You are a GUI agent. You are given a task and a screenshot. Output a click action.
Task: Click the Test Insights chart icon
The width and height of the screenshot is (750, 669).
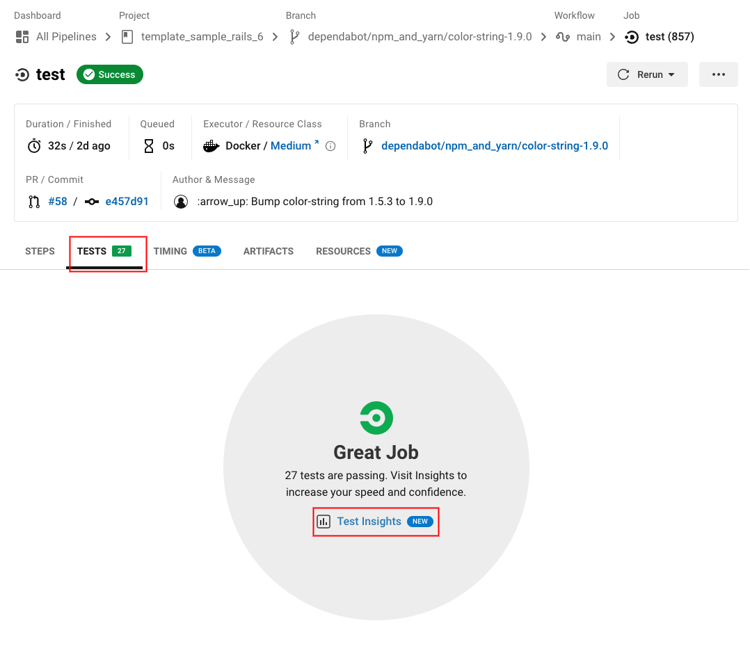(324, 522)
